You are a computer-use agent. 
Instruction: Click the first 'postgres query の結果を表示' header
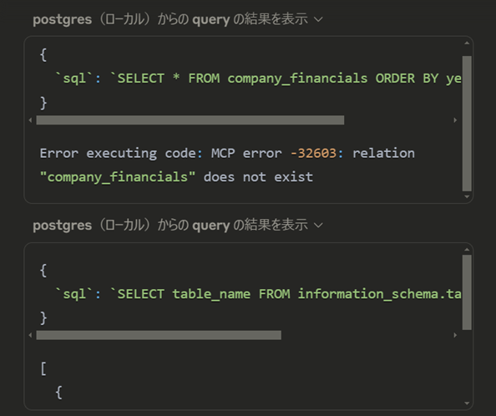coord(178,19)
